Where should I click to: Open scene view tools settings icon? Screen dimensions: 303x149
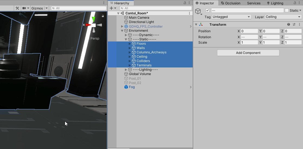pos(17,8)
